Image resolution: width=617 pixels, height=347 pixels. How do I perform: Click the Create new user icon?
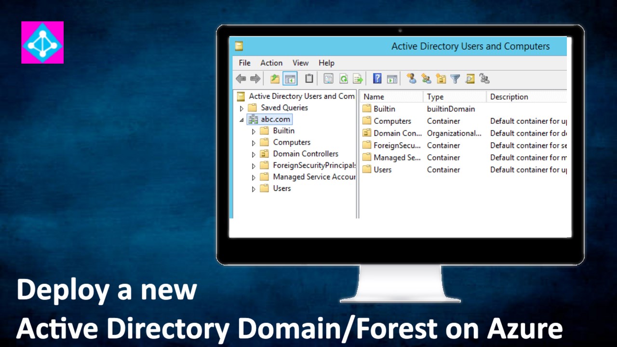tap(411, 79)
